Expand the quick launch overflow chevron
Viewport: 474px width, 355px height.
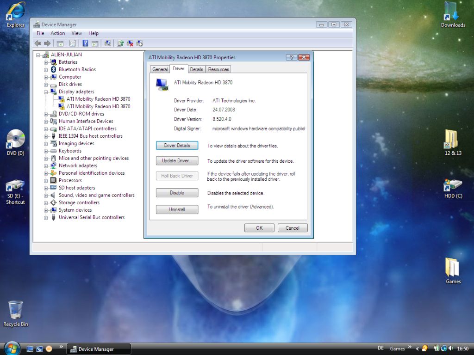point(61,347)
